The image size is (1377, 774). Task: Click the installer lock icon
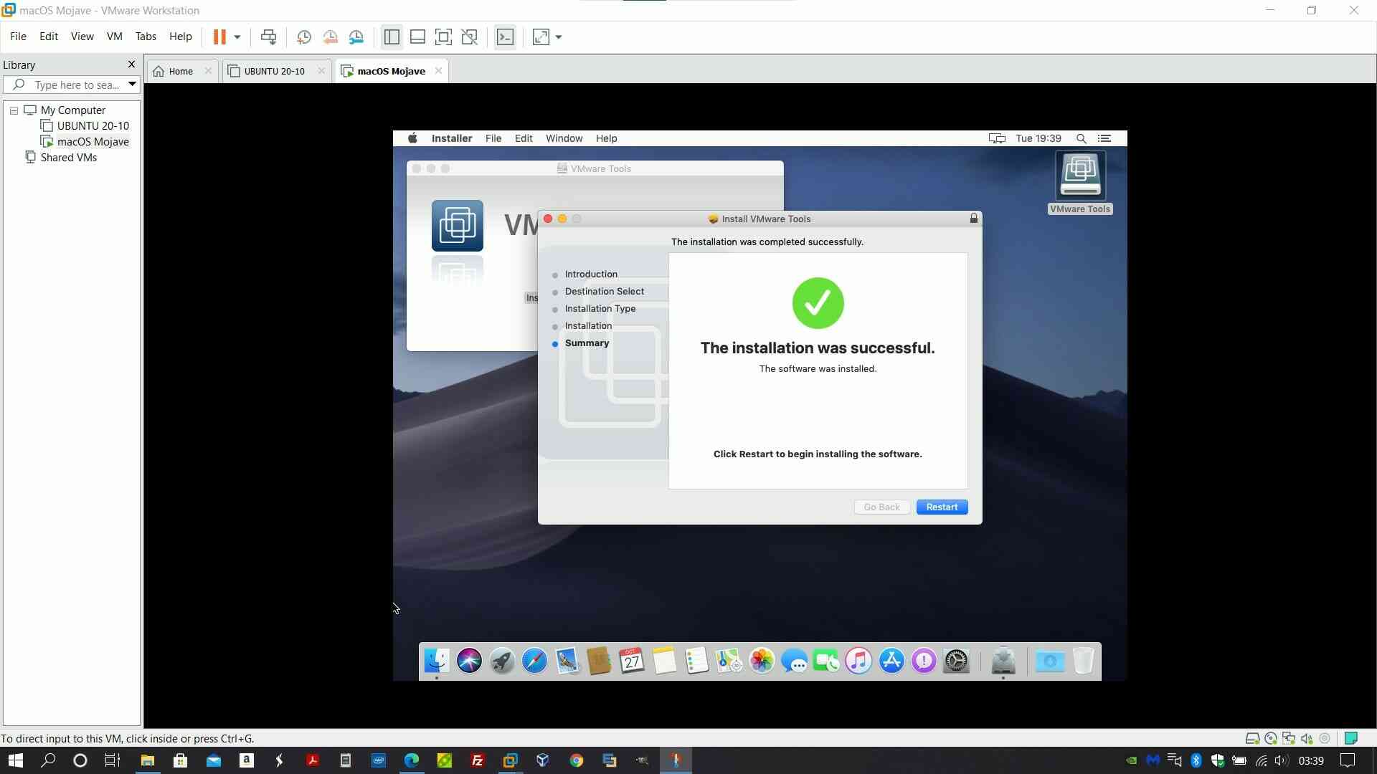pos(973,219)
